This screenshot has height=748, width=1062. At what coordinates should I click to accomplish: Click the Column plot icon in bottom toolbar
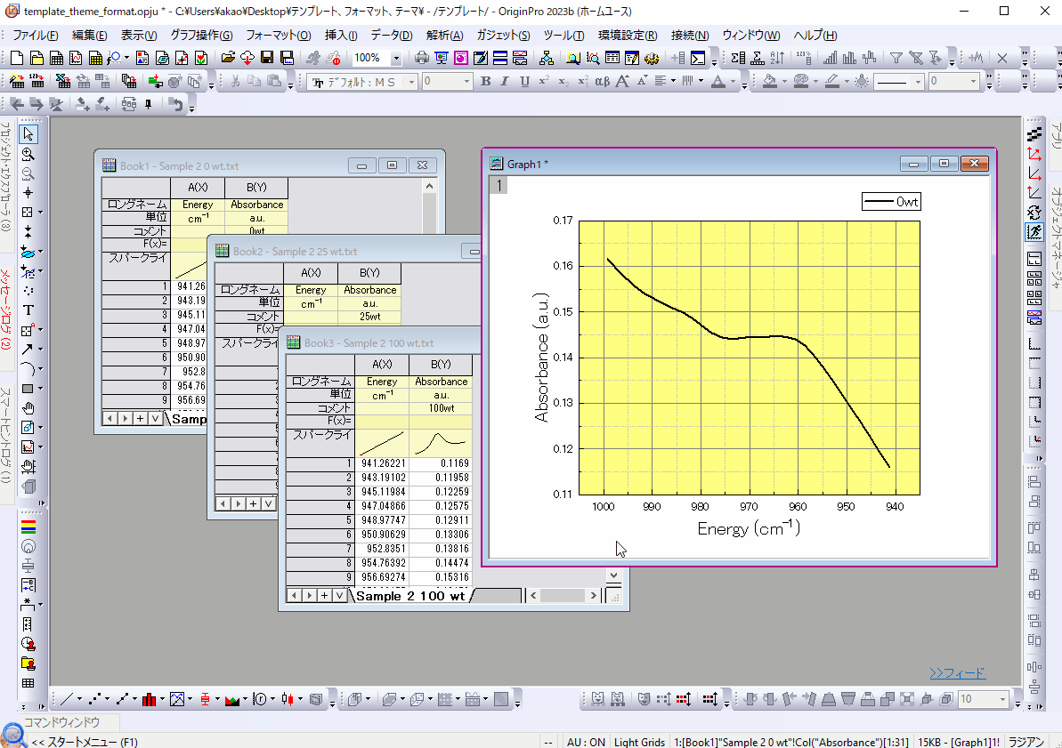(149, 699)
